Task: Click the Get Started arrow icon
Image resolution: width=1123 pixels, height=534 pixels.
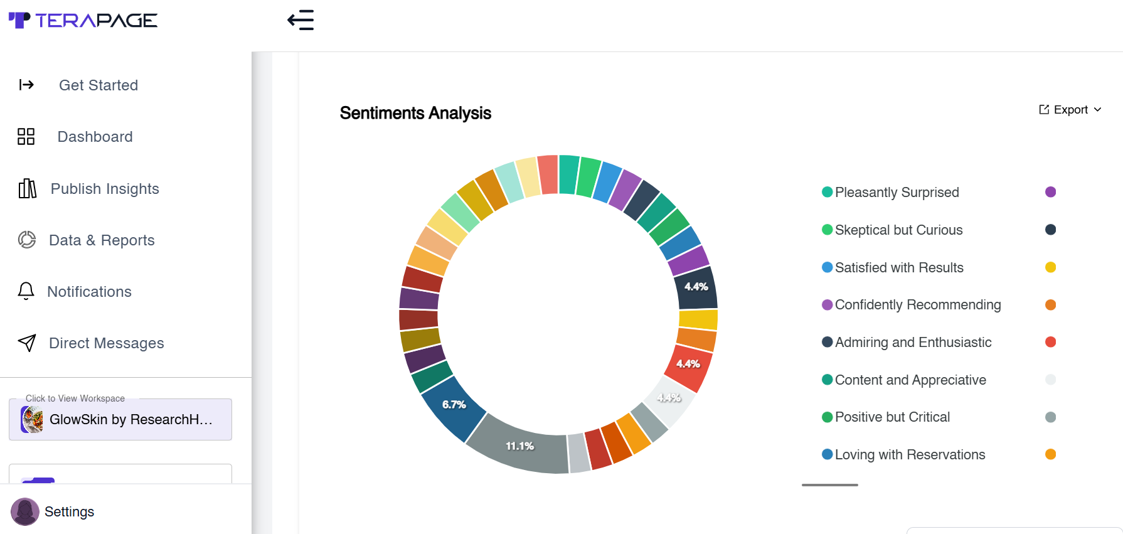Action: (26, 85)
